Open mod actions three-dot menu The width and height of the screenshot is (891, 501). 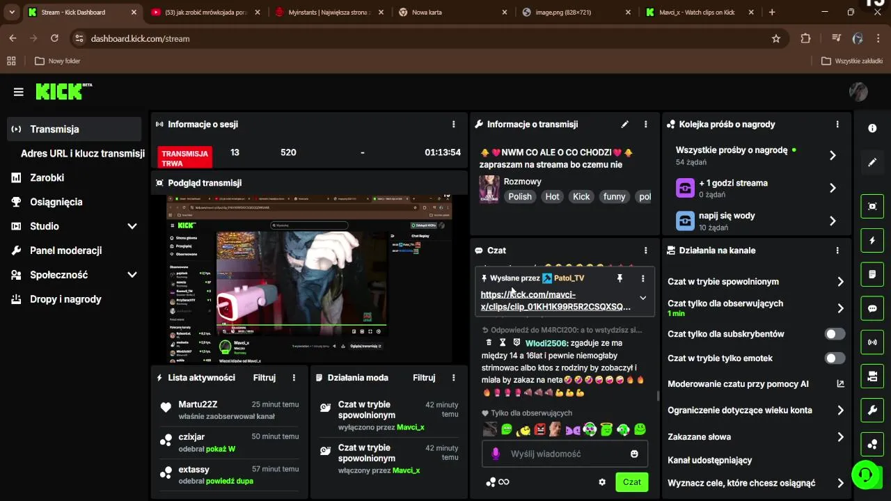click(x=453, y=378)
